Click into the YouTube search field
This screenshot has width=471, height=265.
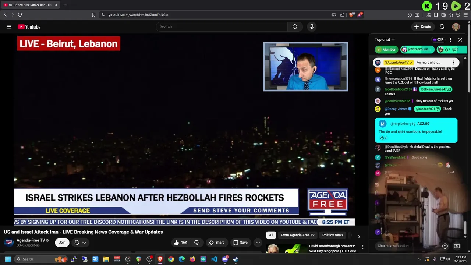222,26
